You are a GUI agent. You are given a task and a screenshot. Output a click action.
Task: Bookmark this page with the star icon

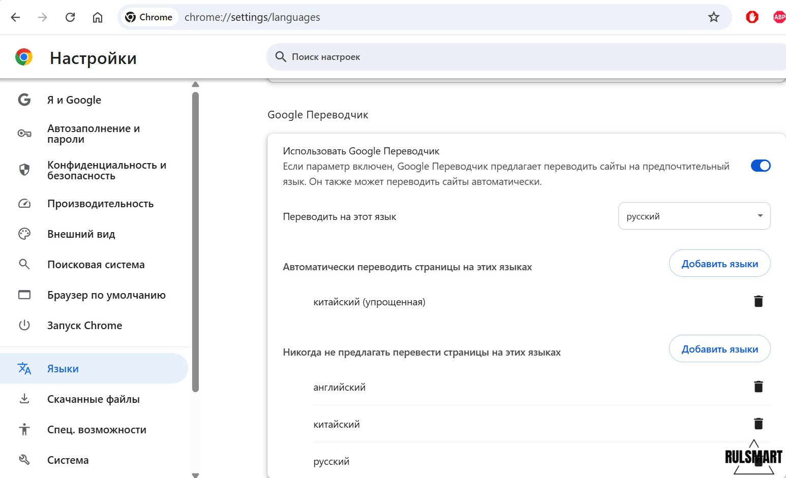click(714, 17)
